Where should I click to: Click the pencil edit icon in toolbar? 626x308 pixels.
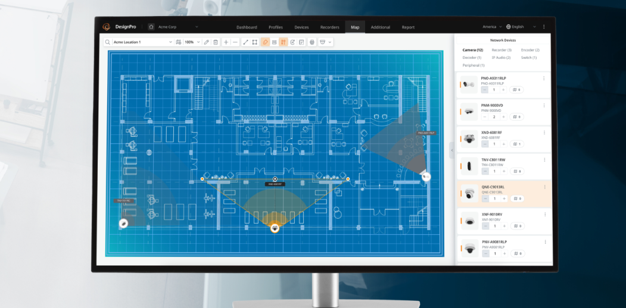[207, 42]
